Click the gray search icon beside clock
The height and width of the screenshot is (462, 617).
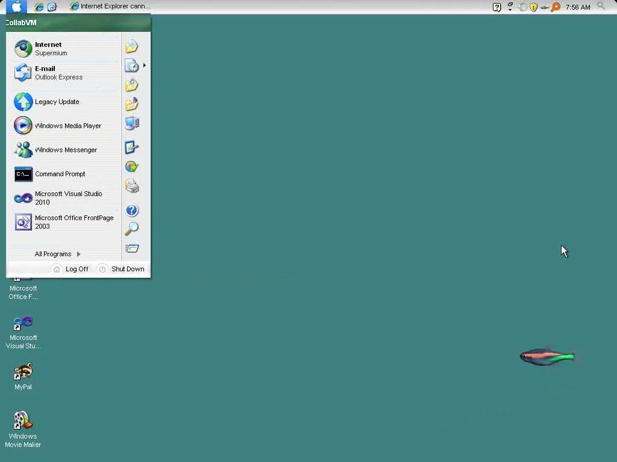(601, 5)
